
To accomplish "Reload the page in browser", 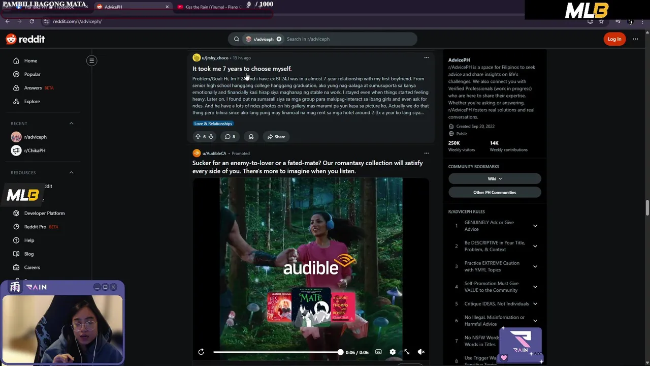I will (31, 21).
